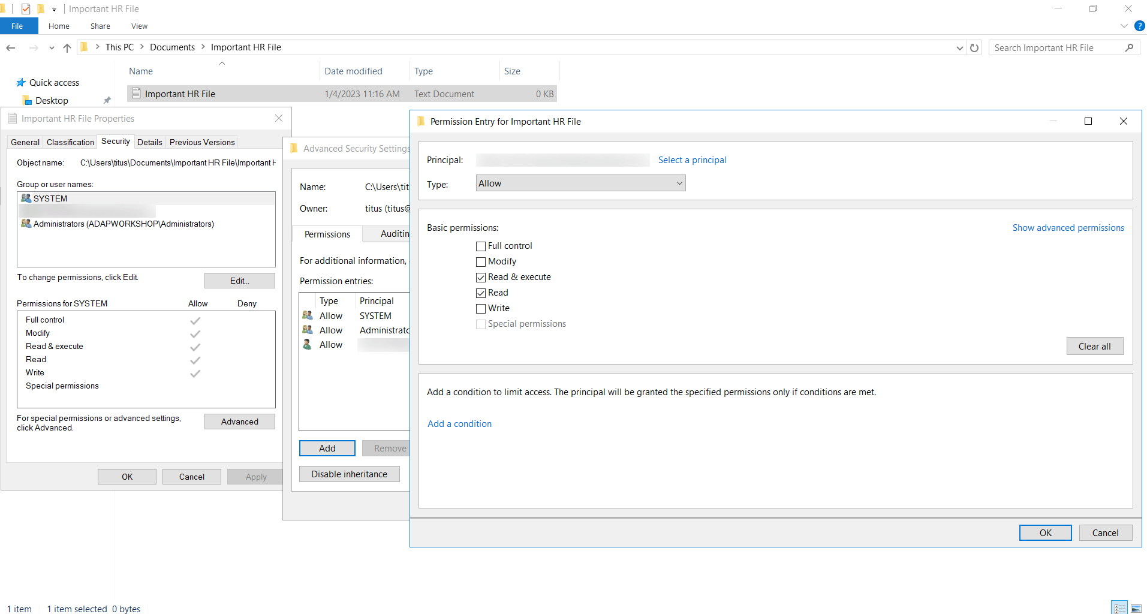
Task: Open the Type dropdown showing Allow
Action: 679,183
